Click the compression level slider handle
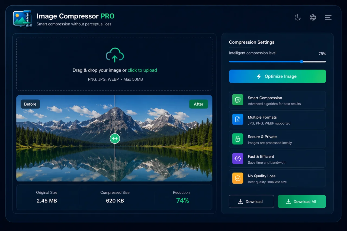Image resolution: width=347 pixels, height=231 pixels. (x=301, y=61)
